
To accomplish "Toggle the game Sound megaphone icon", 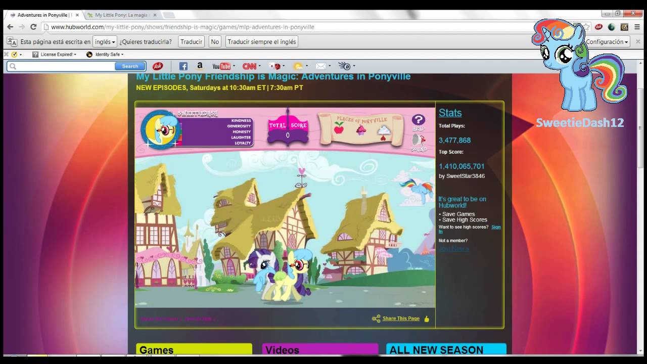I will click(418, 140).
